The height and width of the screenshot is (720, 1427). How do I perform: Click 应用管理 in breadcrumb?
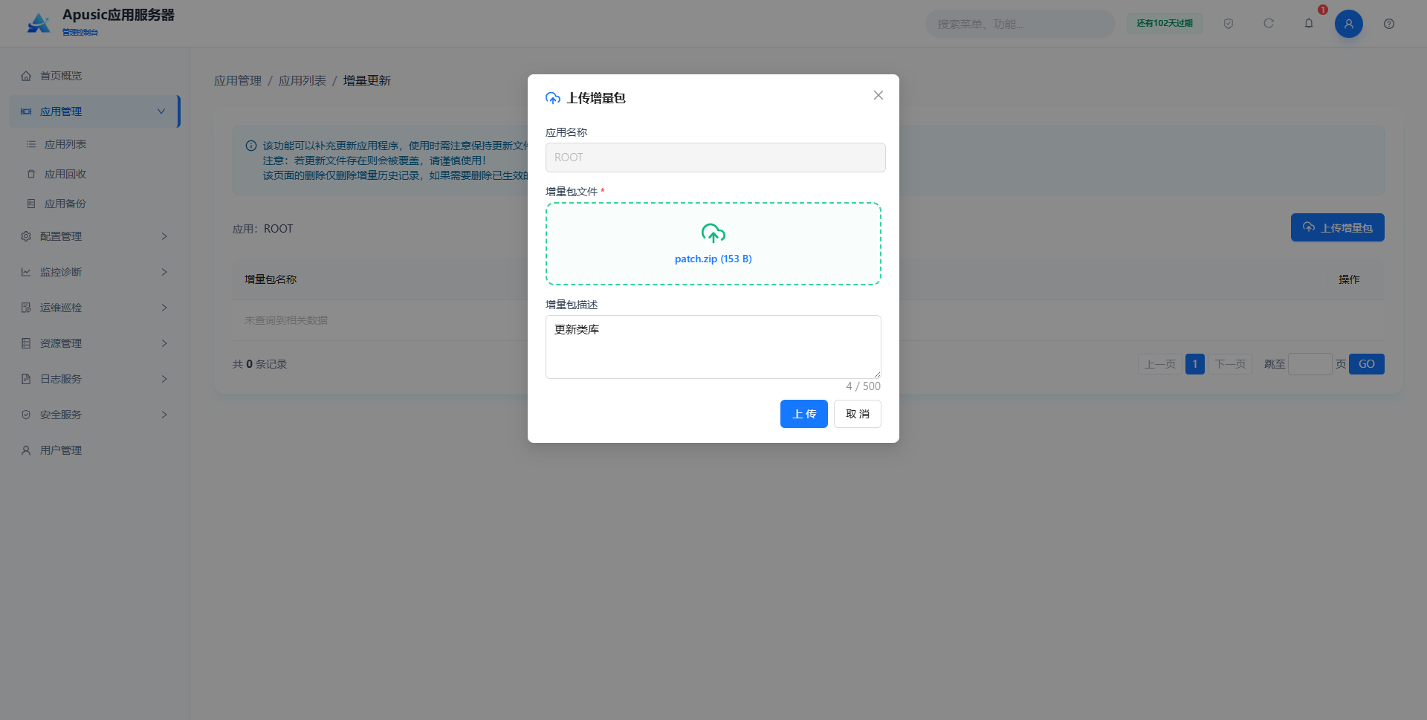(238, 80)
